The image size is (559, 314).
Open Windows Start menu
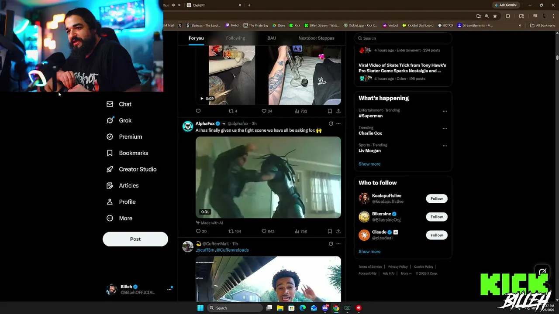[x=200, y=308]
